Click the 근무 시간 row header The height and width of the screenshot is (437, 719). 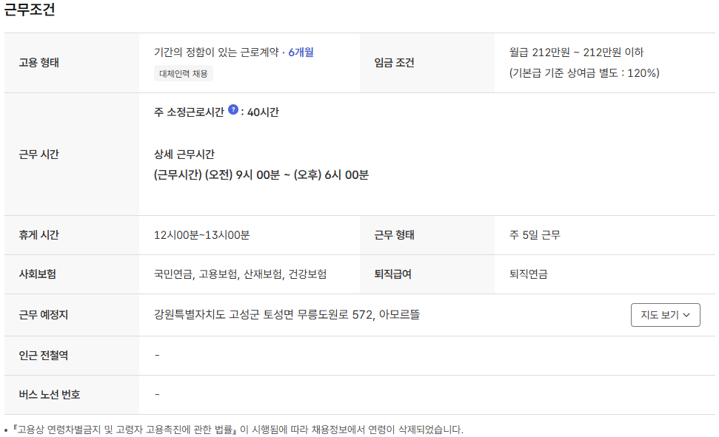pos(39,155)
